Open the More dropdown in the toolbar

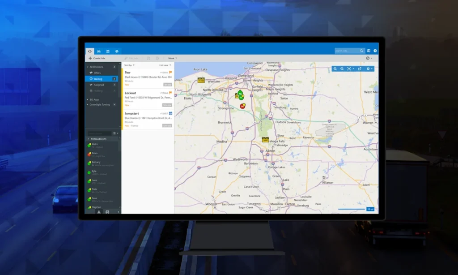[x=172, y=58]
